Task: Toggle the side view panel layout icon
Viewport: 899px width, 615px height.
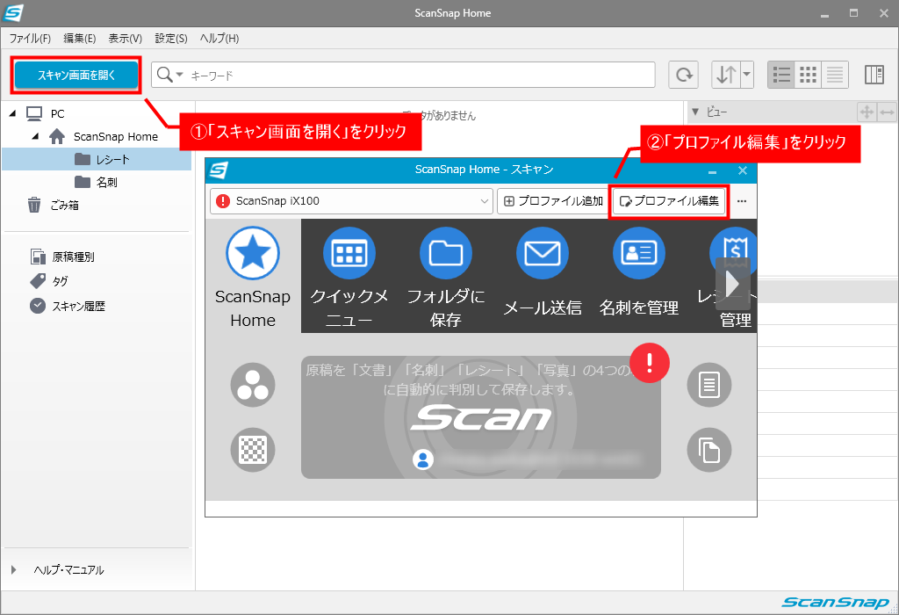Action: [874, 75]
